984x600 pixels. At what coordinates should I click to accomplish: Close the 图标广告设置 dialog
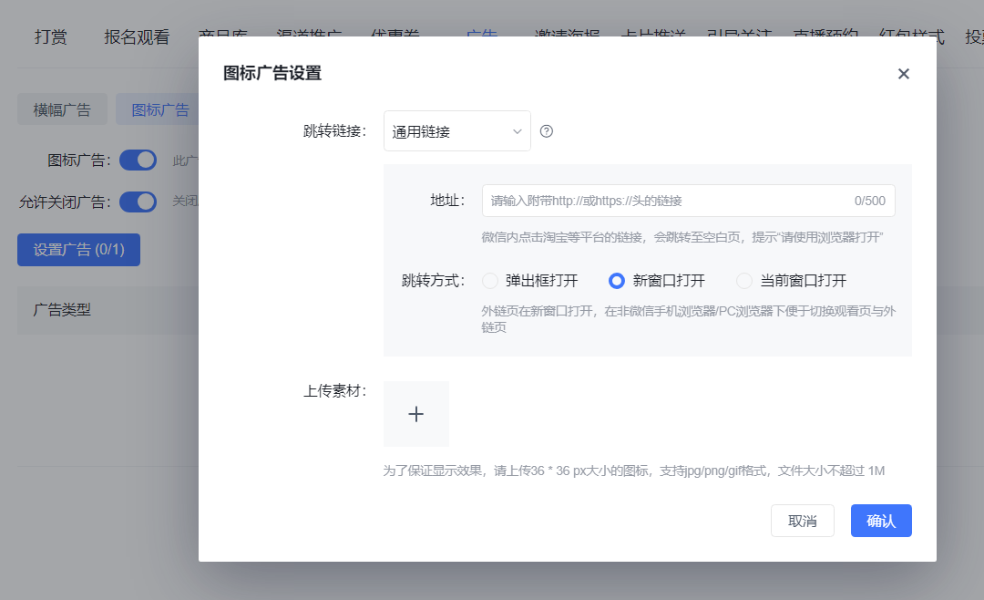pos(903,74)
